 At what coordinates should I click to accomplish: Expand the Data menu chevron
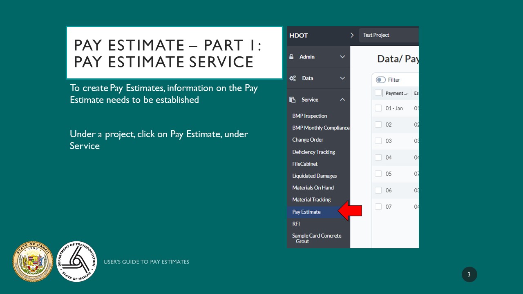(342, 78)
